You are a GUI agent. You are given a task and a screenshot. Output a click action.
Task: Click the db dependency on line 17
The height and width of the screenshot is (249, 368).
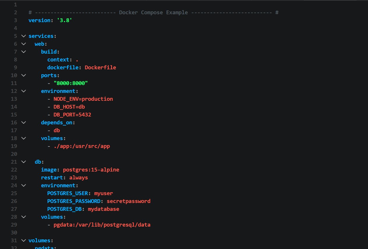(57, 130)
